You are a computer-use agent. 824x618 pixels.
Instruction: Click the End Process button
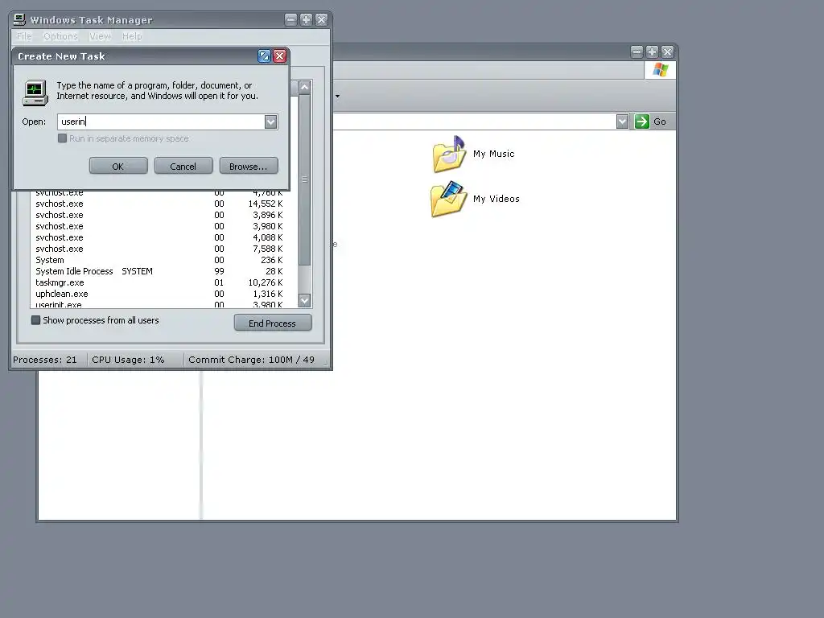(273, 323)
